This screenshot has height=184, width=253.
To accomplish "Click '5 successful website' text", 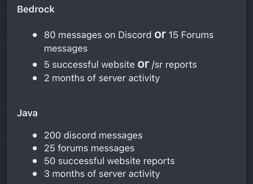I will 89,65.
